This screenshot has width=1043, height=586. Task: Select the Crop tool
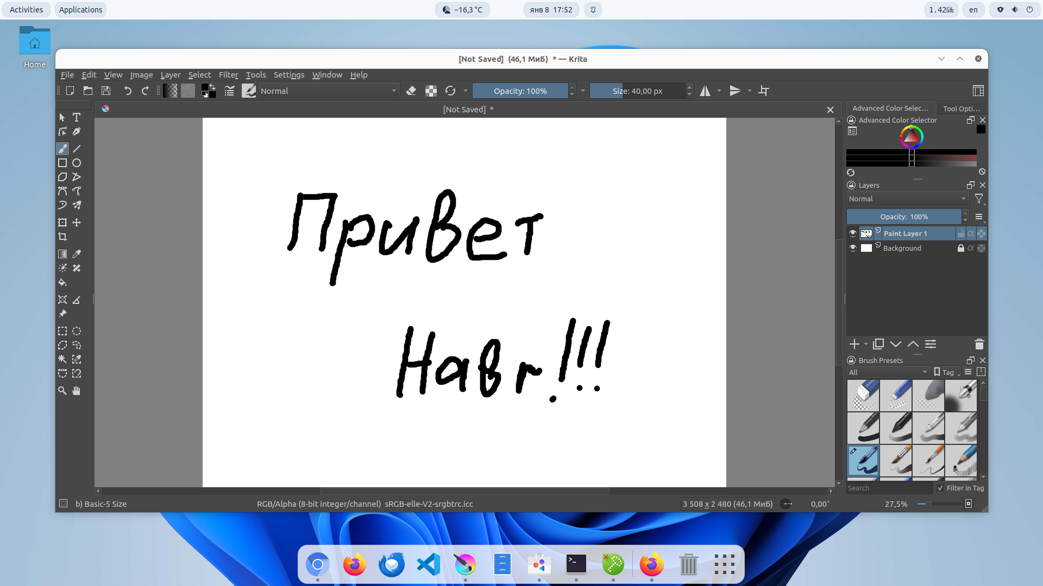click(x=62, y=237)
